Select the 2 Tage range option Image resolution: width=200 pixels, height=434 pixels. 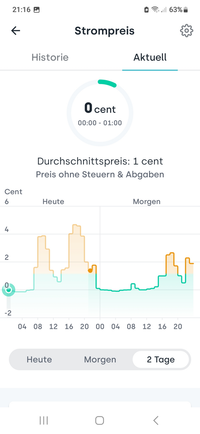pos(161,360)
